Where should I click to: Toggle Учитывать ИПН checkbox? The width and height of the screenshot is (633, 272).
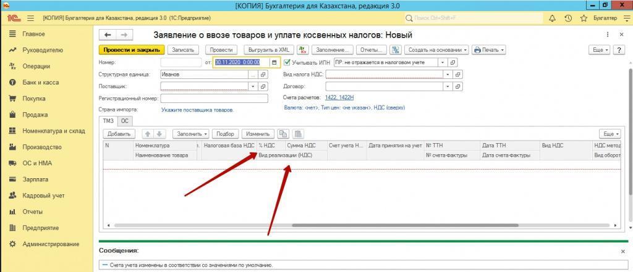tap(287, 62)
